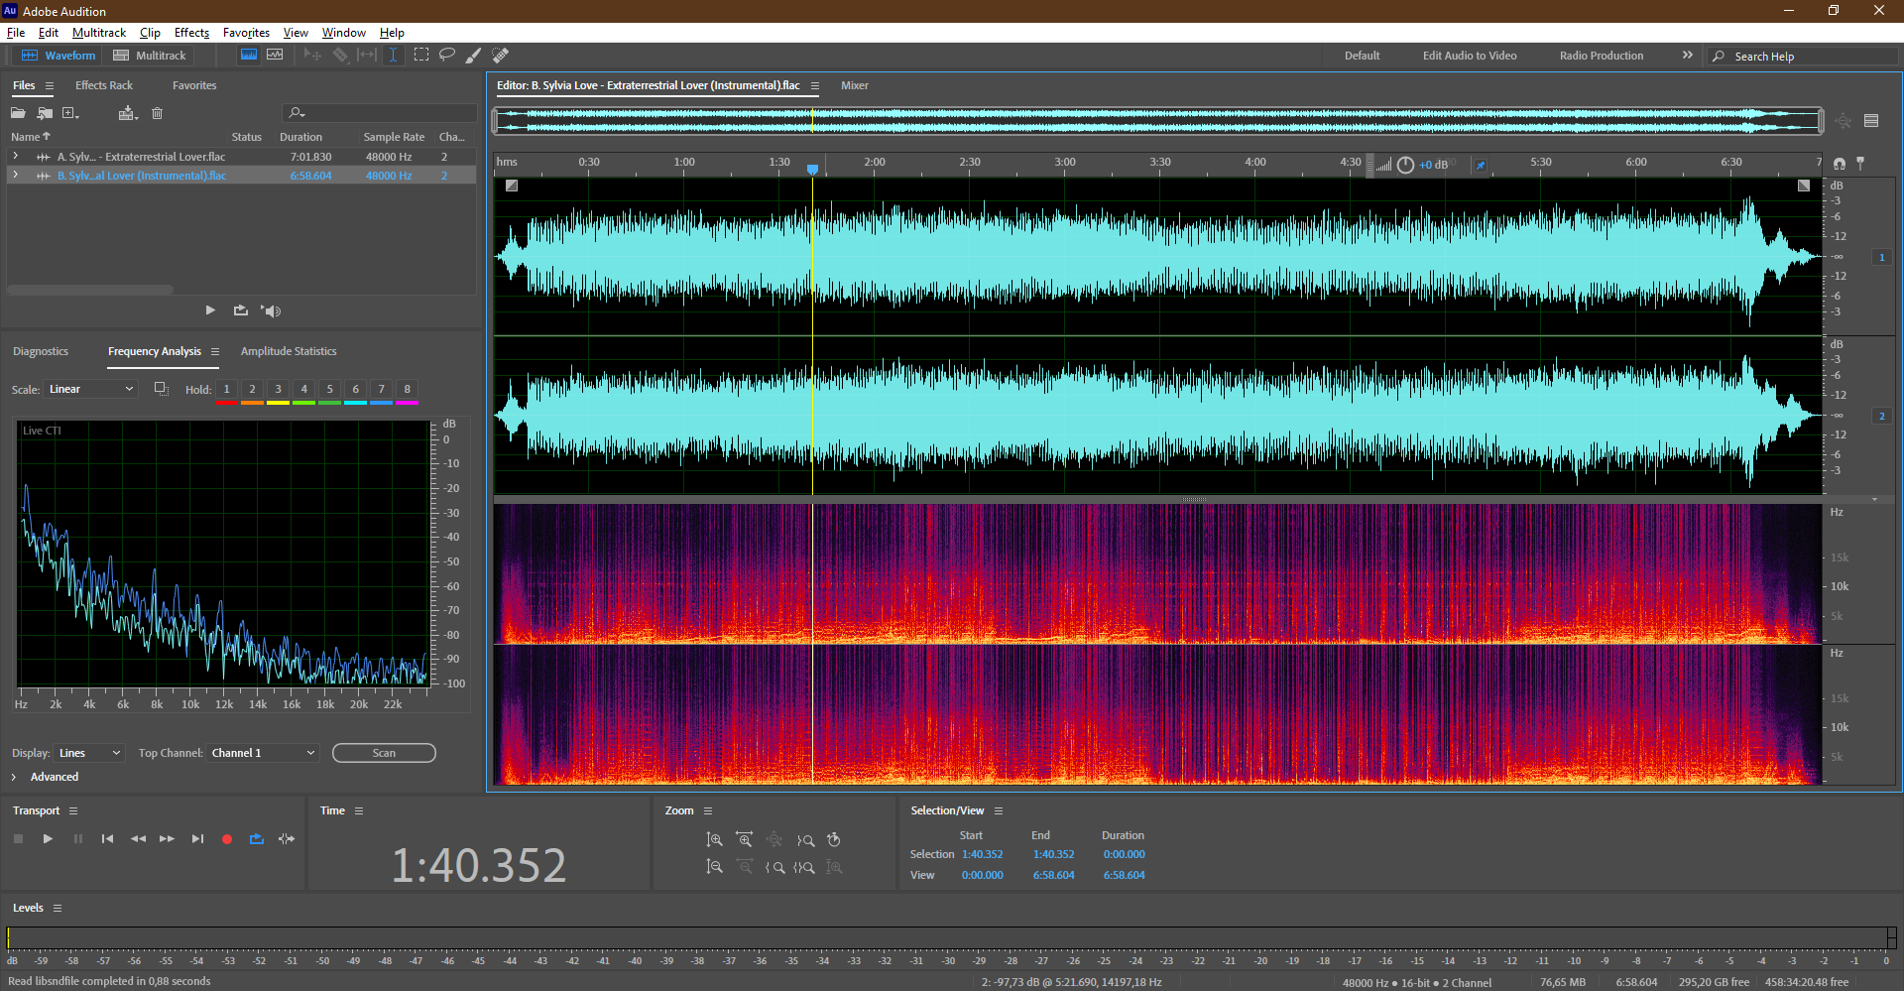
Task: Toggle Hold button 8
Action: (x=407, y=390)
